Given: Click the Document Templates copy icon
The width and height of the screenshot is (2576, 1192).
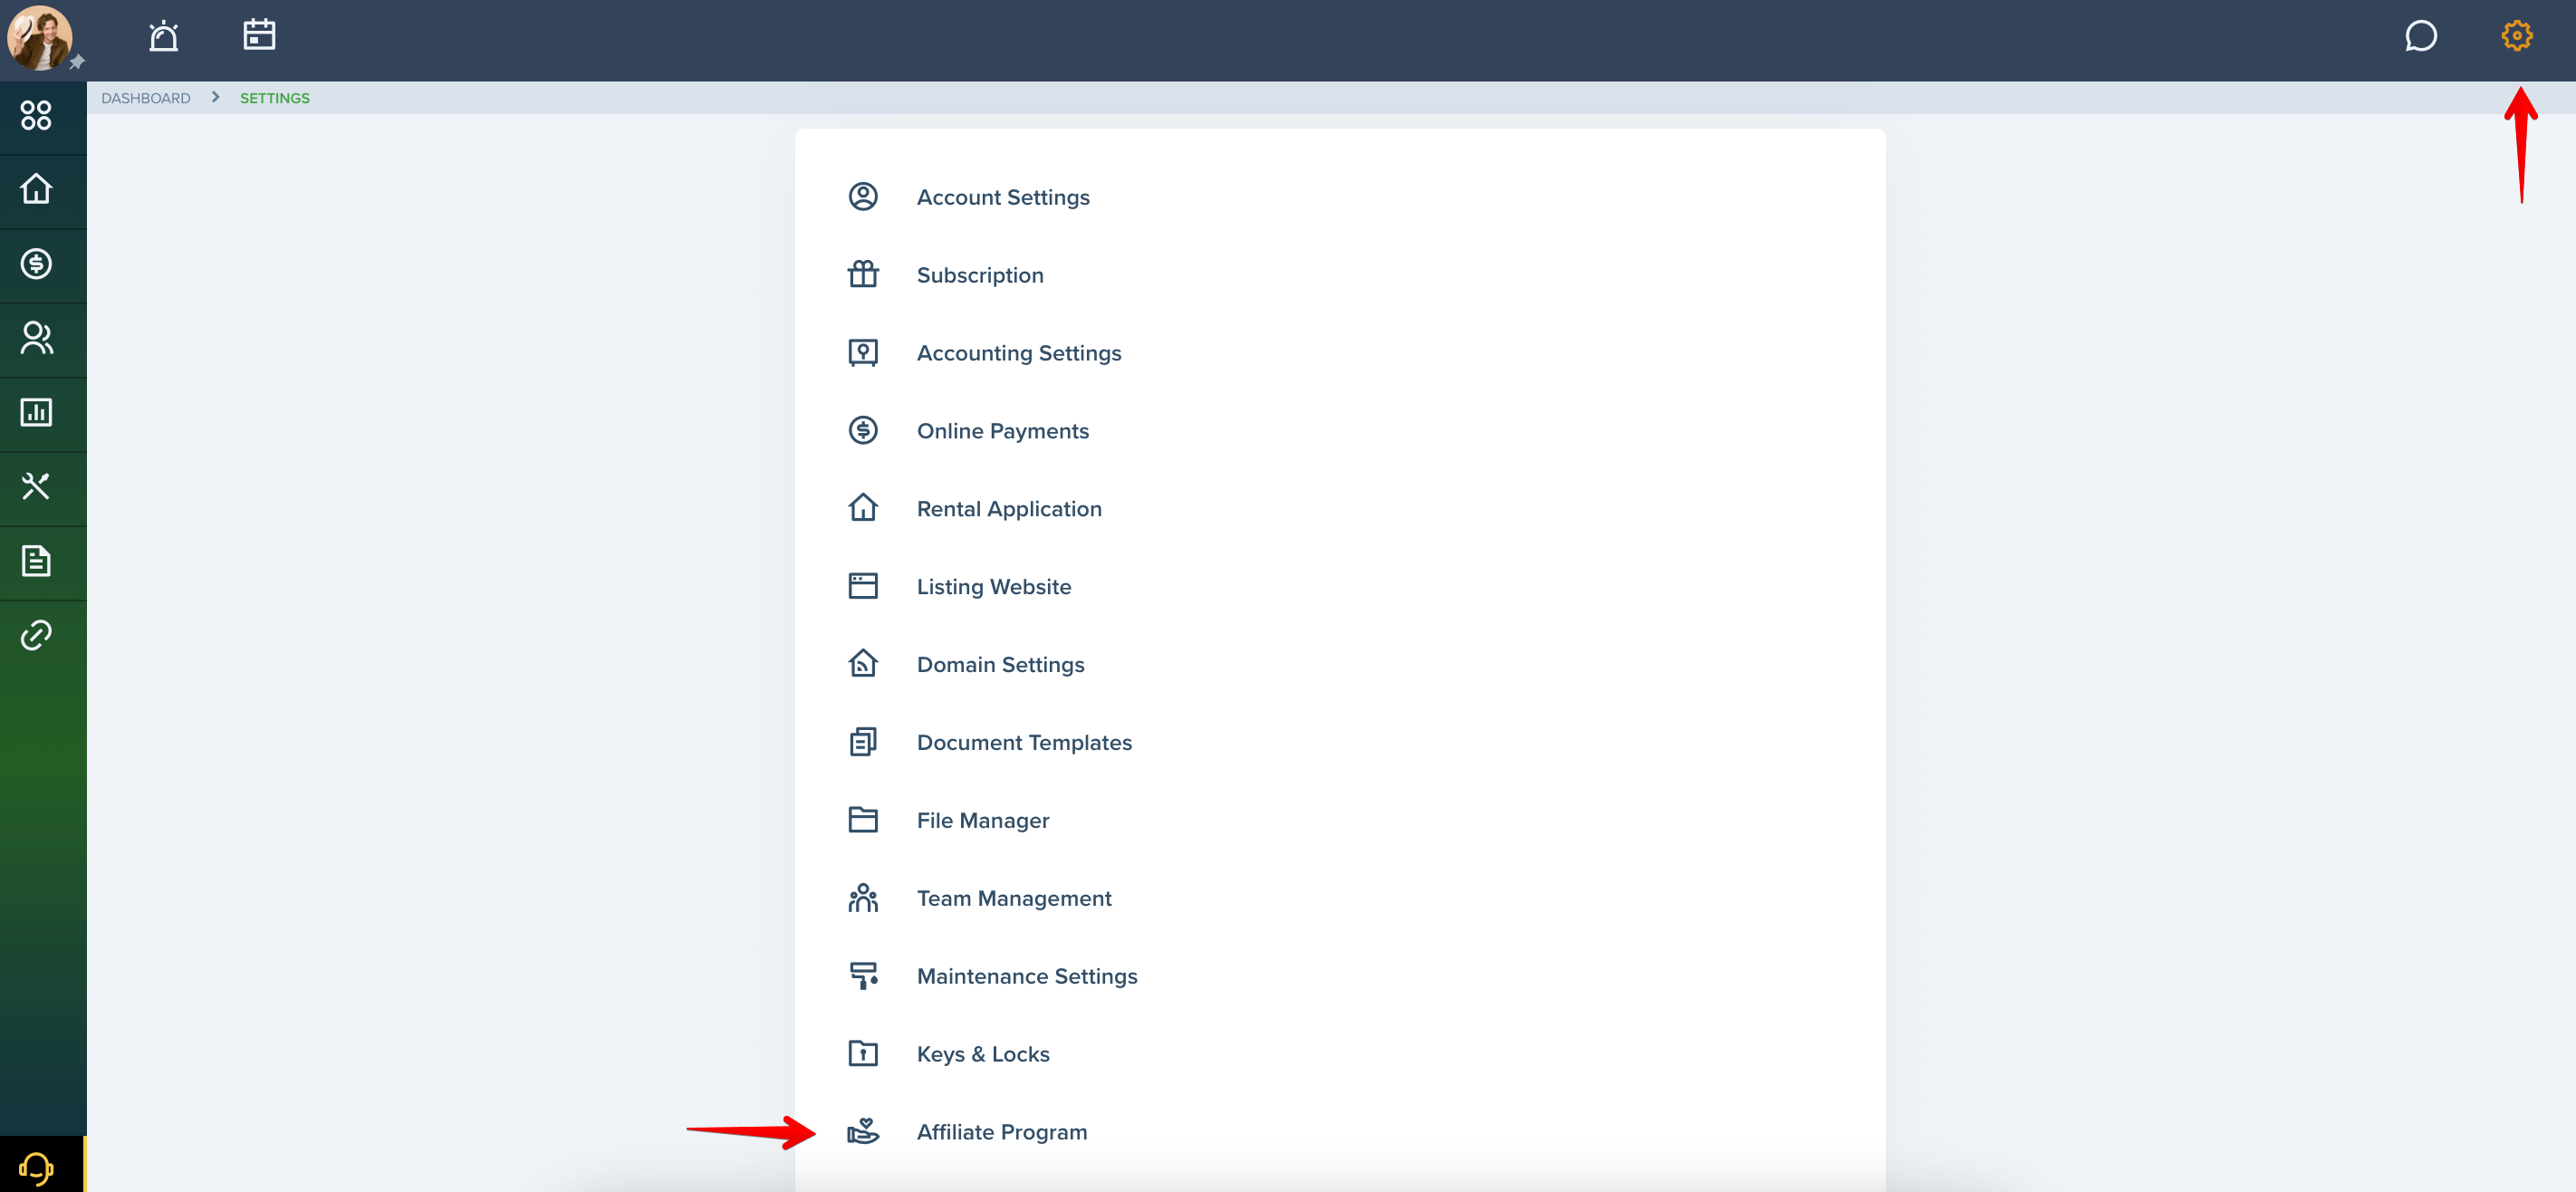Looking at the screenshot, I should tap(863, 742).
